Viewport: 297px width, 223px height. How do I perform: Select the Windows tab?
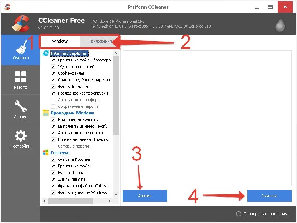[x=60, y=41]
